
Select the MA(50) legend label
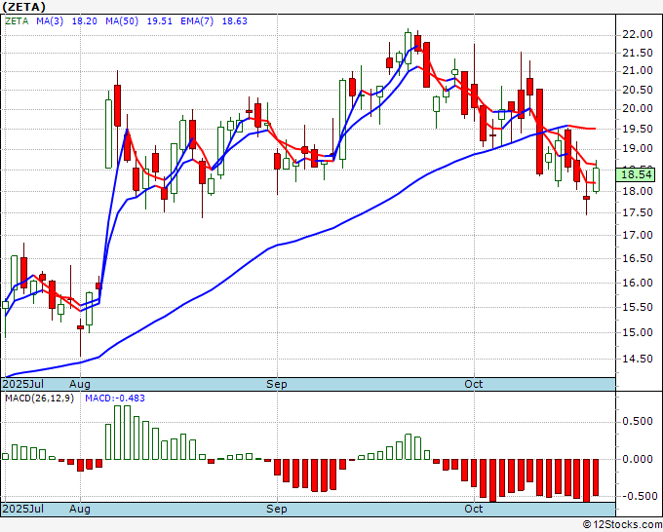[x=122, y=21]
